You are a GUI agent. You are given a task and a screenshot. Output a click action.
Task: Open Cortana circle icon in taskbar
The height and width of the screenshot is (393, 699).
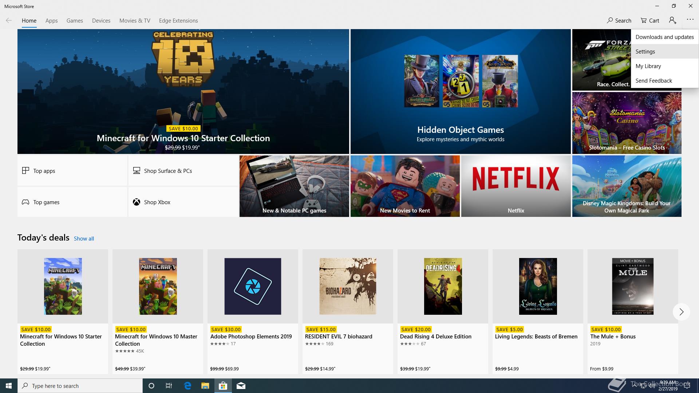pyautogui.click(x=151, y=386)
